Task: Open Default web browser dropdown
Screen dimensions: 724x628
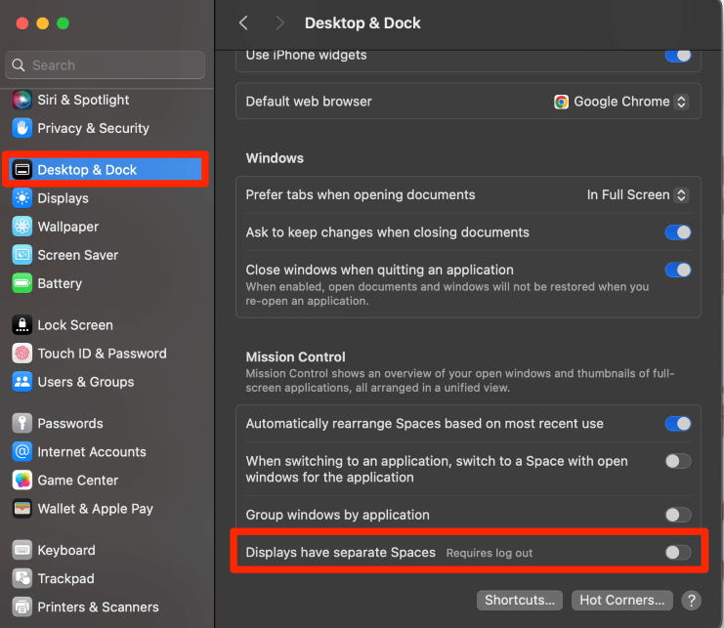Action: tap(620, 102)
